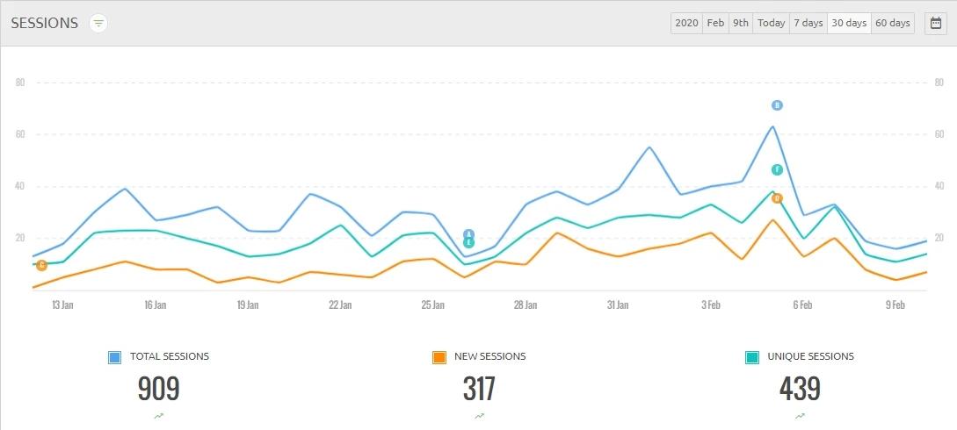This screenshot has width=957, height=430.
Task: Switch to the 7 days range
Action: pyautogui.click(x=808, y=24)
